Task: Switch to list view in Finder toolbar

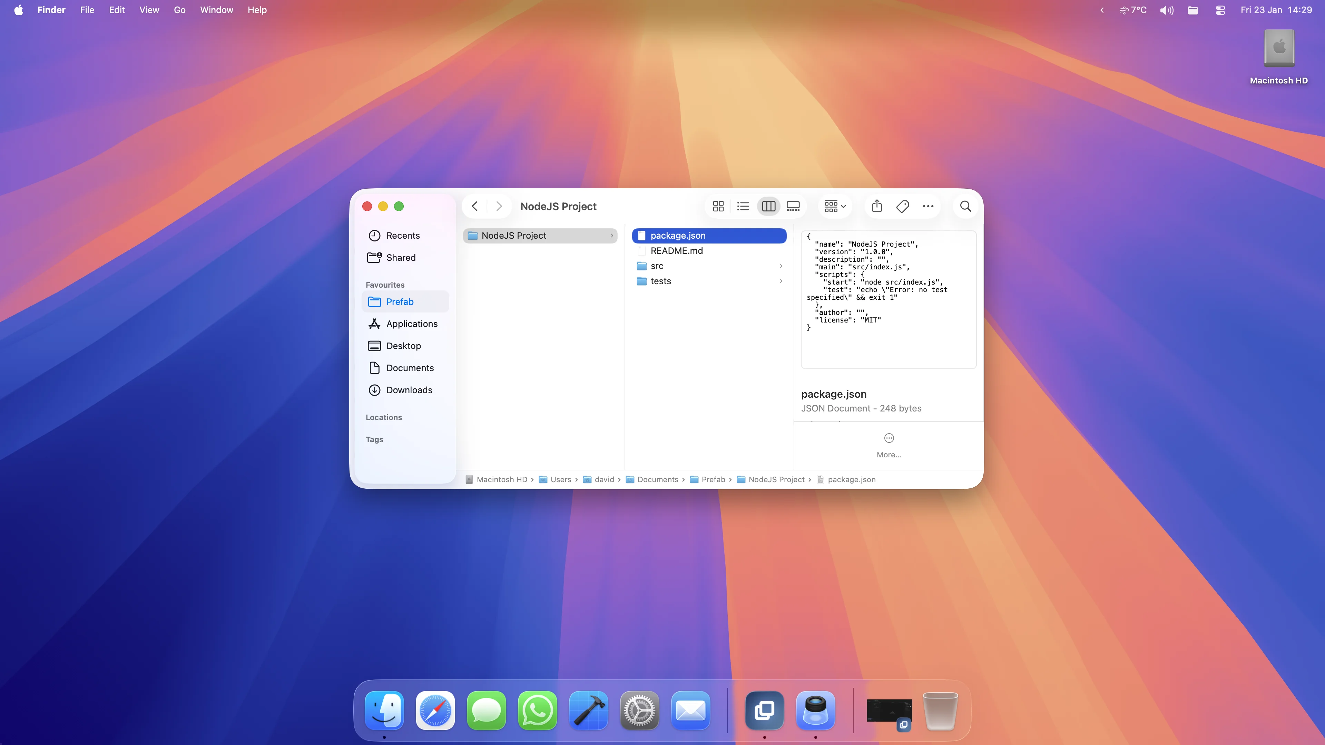Action: (x=743, y=206)
